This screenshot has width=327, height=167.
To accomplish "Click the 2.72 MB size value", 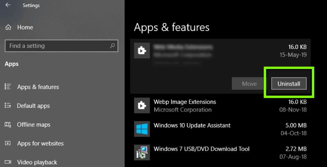I will click(x=296, y=149).
